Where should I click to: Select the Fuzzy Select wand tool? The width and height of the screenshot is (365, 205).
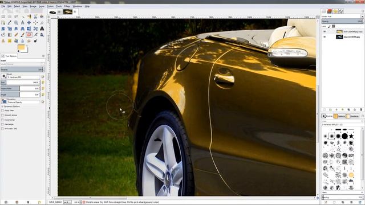(x=23, y=17)
